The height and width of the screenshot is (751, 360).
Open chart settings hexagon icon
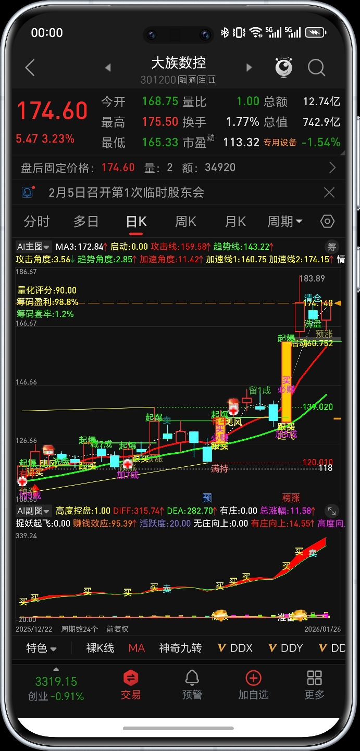327,221
